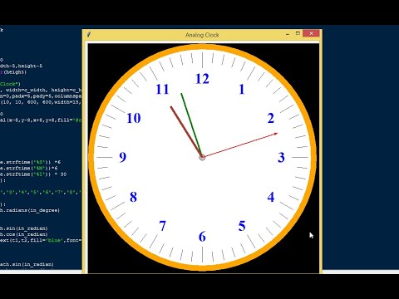Click the strftime('%S') line in code editor

click(x=30, y=162)
